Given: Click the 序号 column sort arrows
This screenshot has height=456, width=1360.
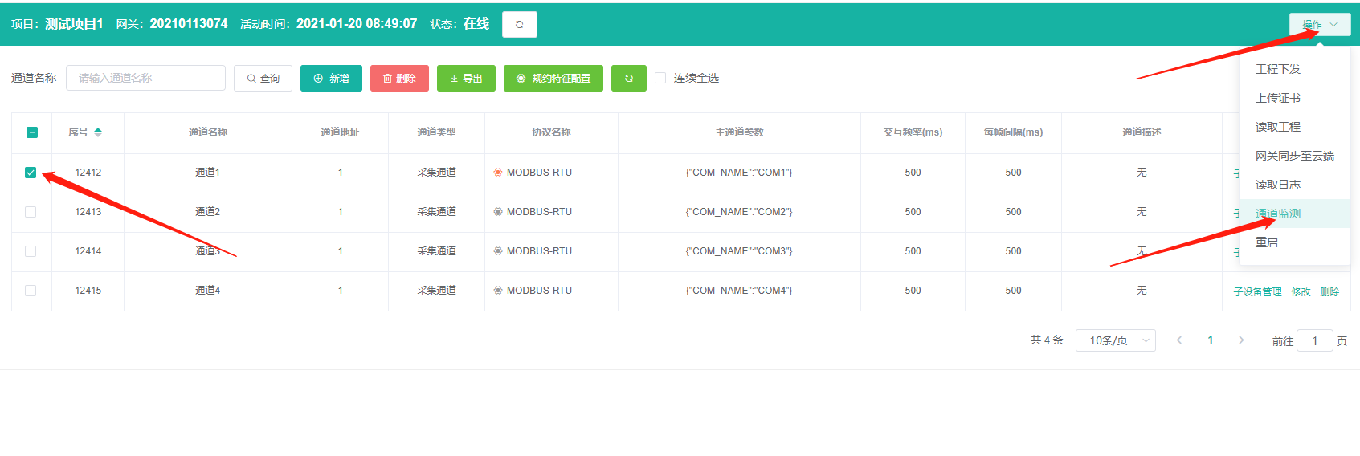Looking at the screenshot, I should pos(98,132).
